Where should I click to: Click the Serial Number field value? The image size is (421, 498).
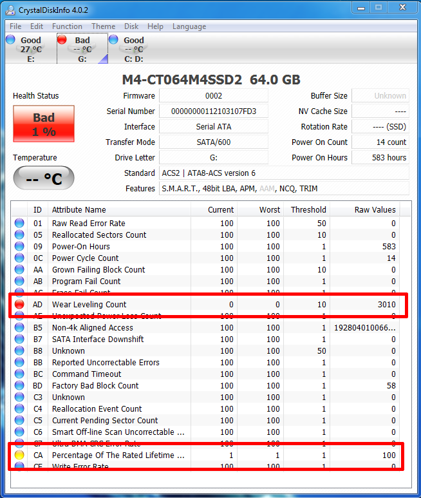click(214, 111)
